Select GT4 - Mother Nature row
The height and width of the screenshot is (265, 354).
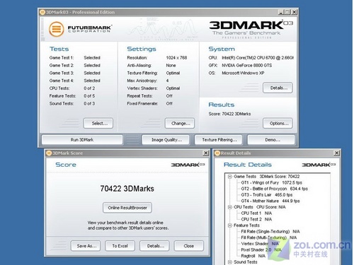[x=270, y=201]
